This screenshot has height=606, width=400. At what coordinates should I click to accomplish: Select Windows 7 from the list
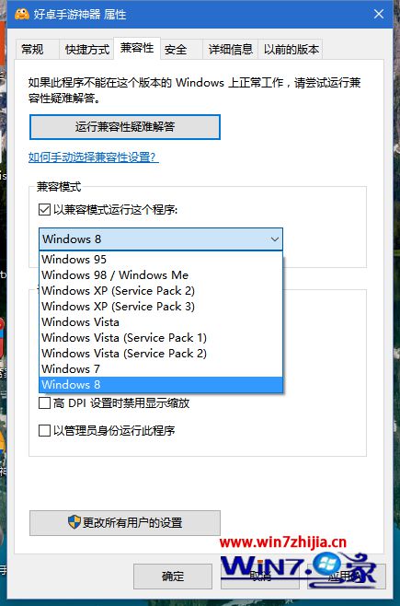click(161, 368)
